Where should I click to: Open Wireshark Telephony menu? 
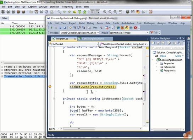pos(67,7)
